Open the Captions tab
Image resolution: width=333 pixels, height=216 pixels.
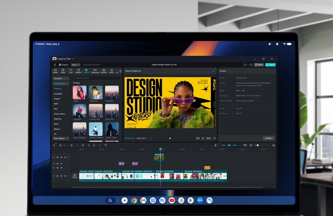pyautogui.click(x=104, y=71)
